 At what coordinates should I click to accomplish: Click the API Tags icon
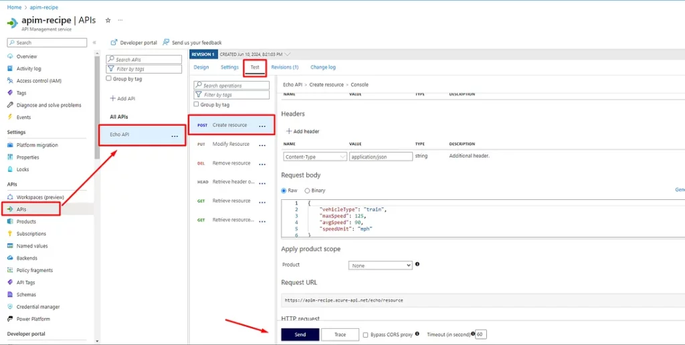click(x=10, y=283)
